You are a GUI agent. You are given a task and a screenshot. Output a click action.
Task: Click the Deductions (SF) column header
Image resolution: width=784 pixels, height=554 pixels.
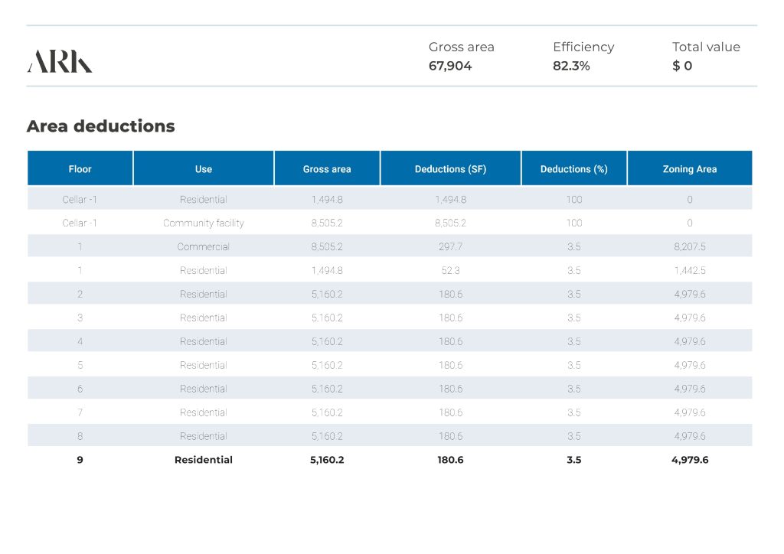[x=450, y=169]
